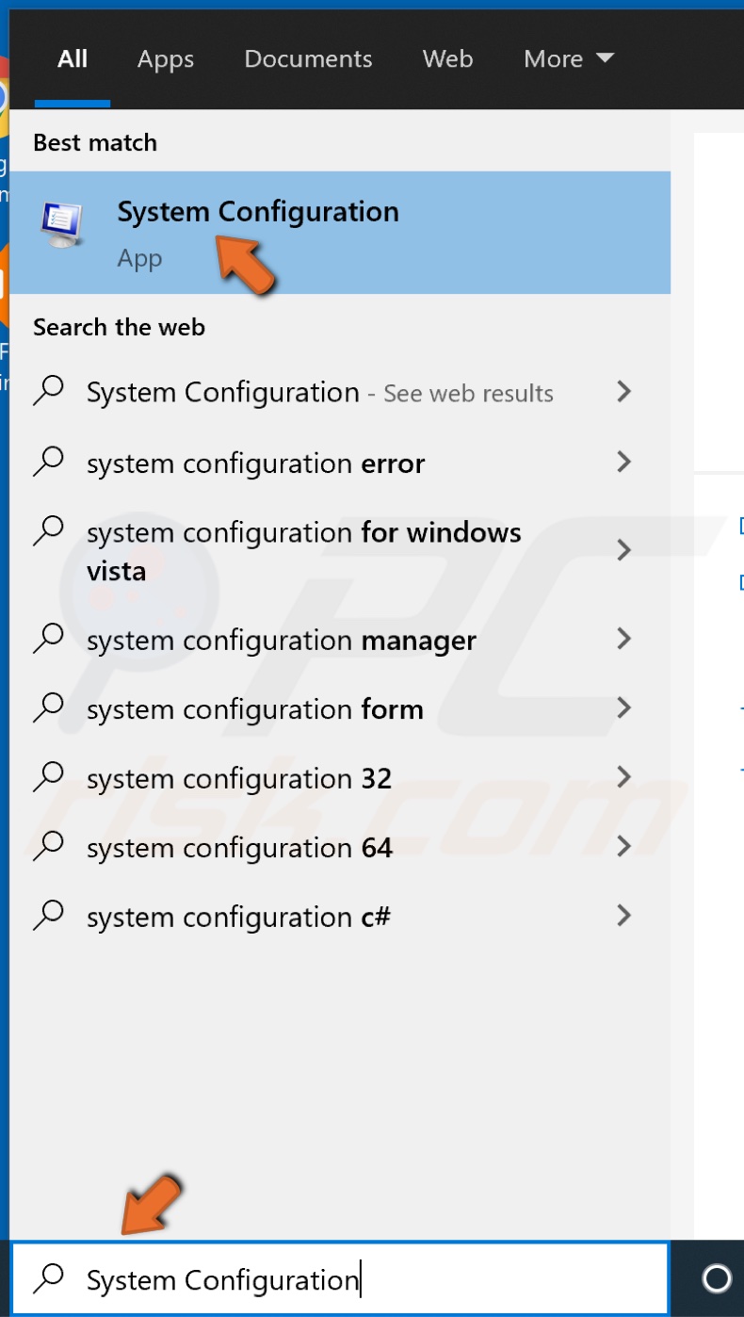Click the magnifier icon beside "system configuration form"
Viewport: 744px width, 1317px height.
pos(49,708)
